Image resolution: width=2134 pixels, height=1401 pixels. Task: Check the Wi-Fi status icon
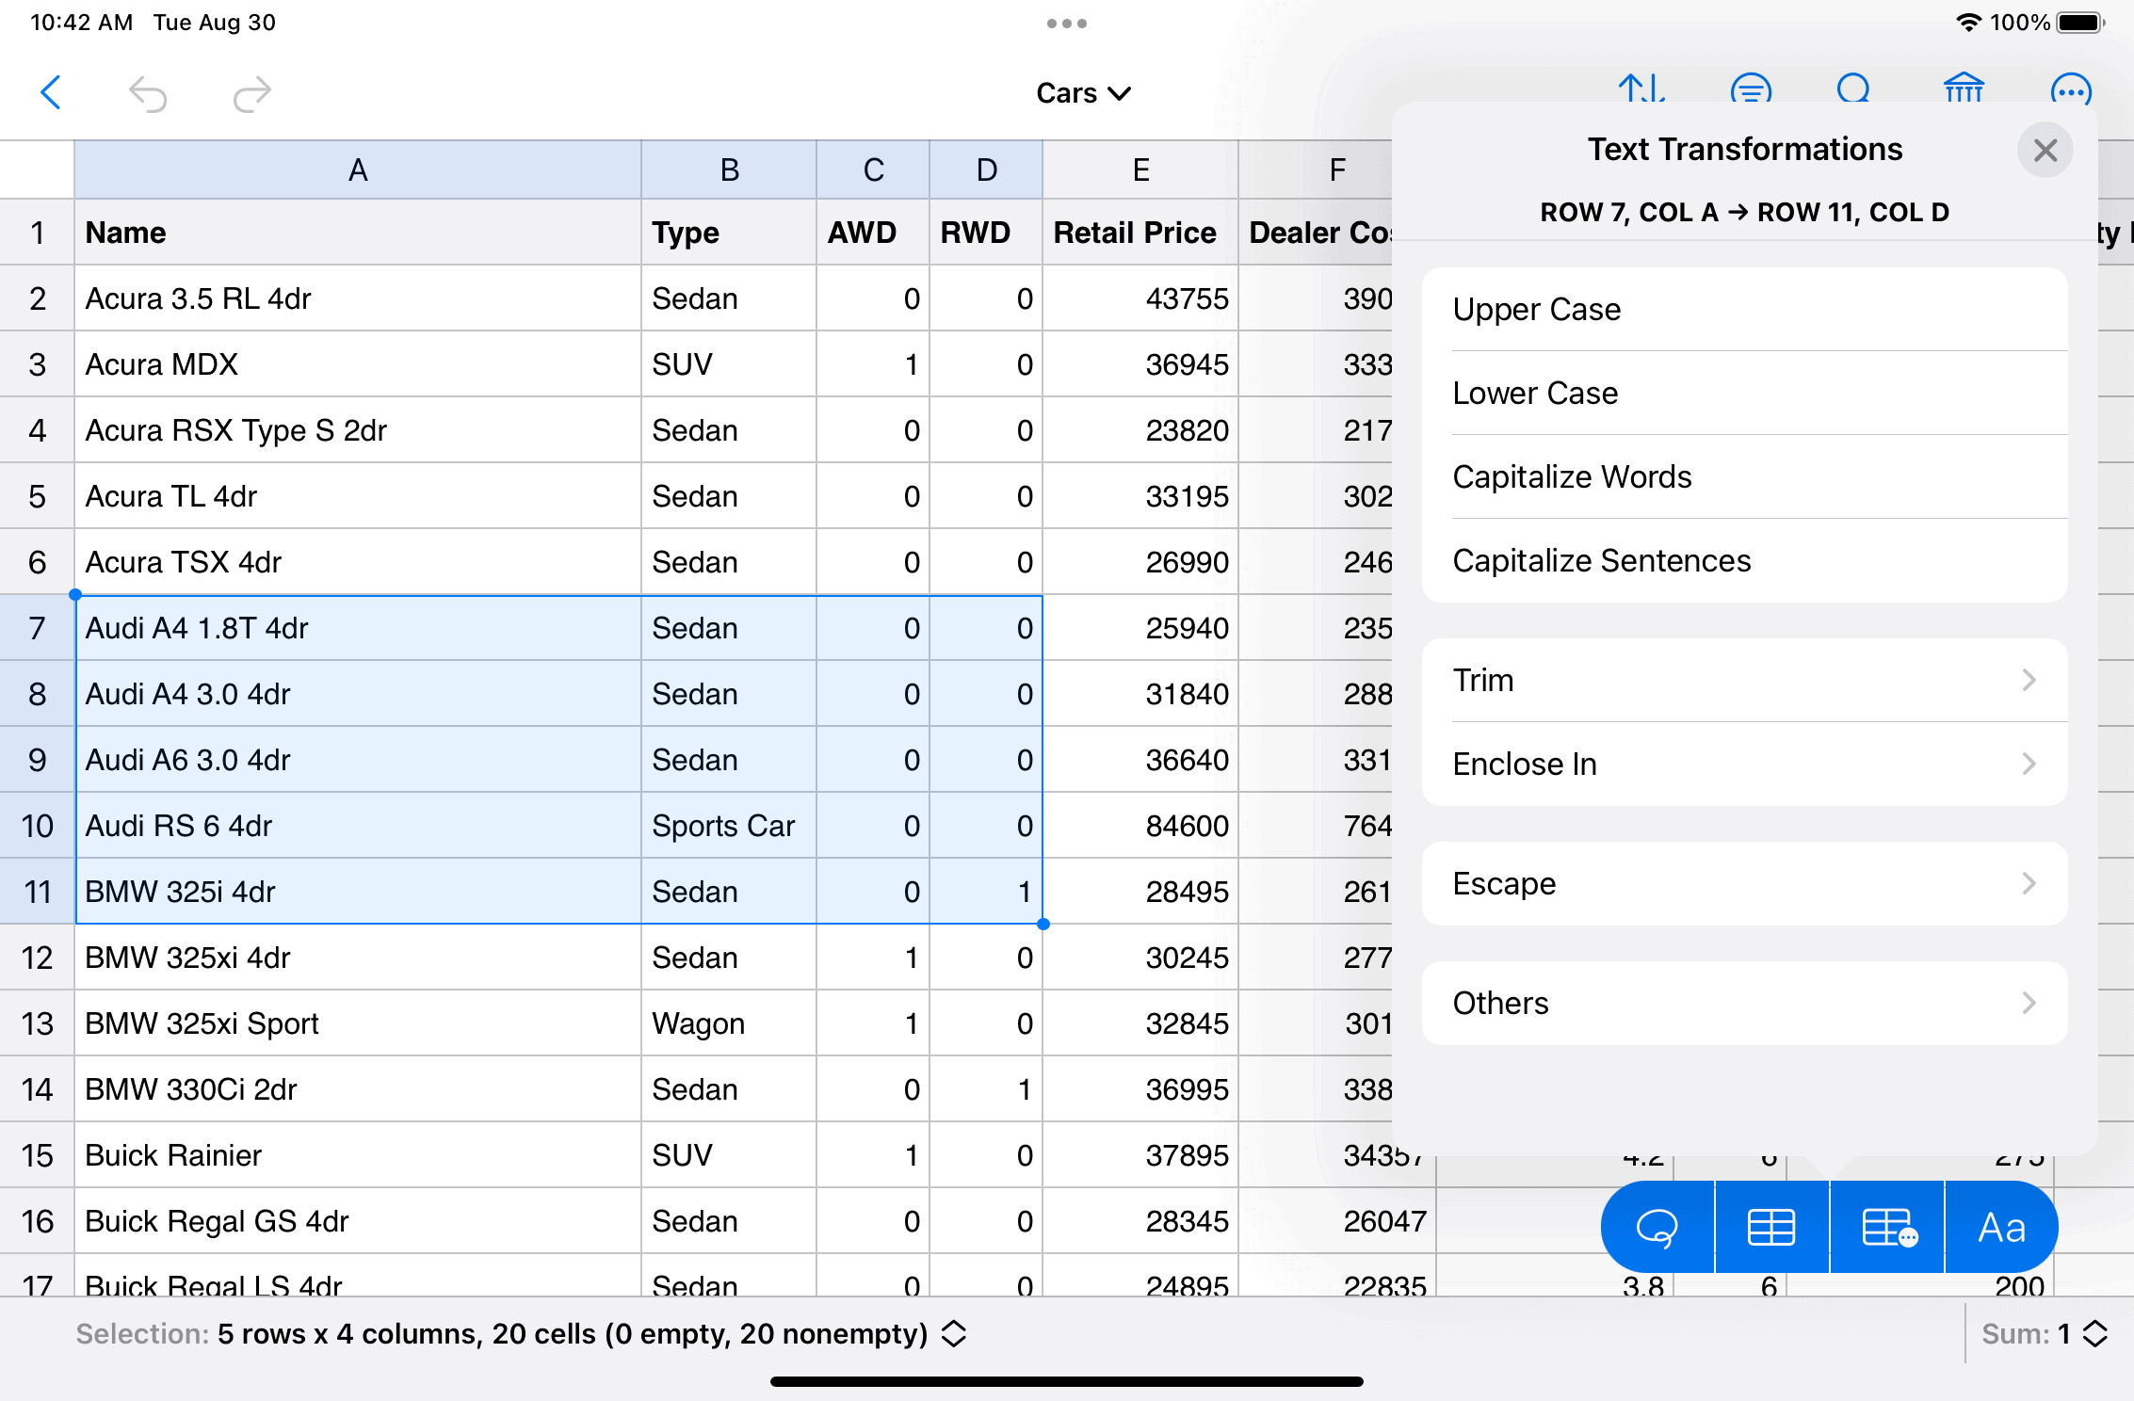pos(1968,23)
